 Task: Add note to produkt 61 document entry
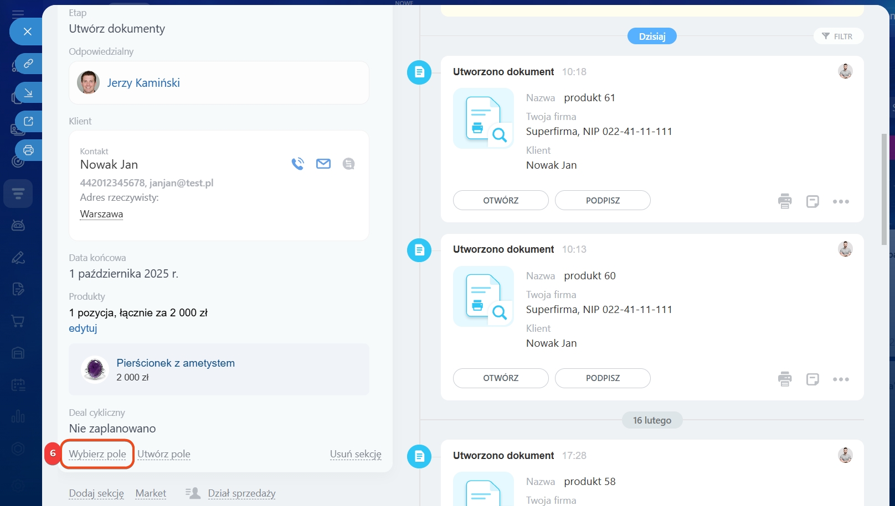pos(812,201)
